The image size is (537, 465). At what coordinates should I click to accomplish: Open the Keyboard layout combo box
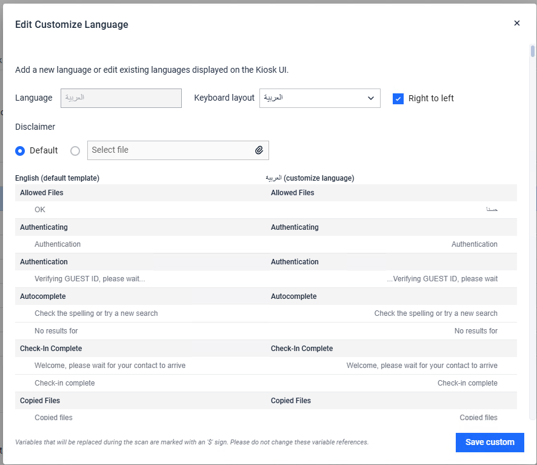319,98
